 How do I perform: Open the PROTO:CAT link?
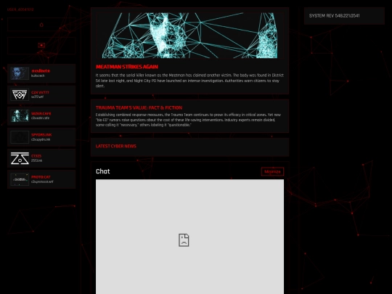pyautogui.click(x=41, y=177)
